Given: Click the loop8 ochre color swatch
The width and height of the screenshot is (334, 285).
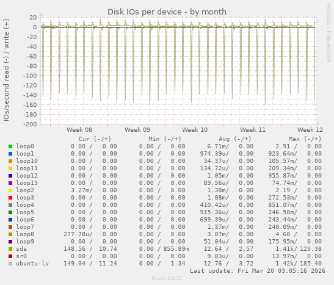Looking at the screenshot, I should (x=10, y=234).
